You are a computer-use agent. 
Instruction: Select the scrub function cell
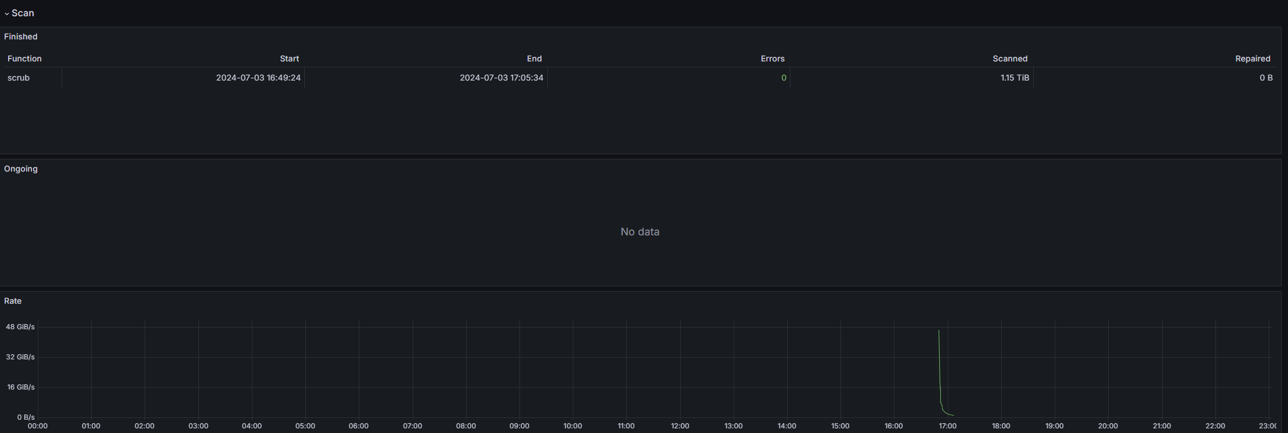coord(19,78)
